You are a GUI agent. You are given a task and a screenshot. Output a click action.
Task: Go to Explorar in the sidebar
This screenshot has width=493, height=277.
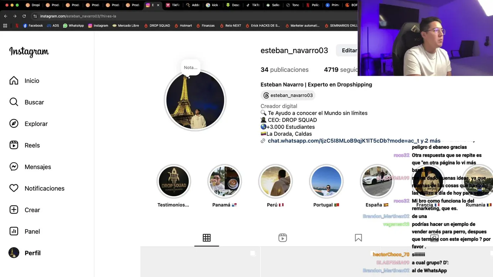pos(29,124)
